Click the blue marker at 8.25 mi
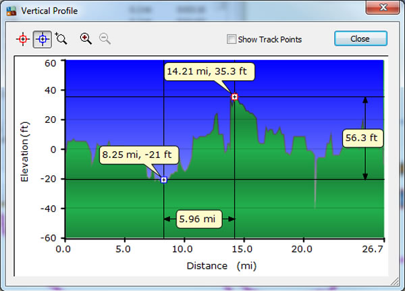 (164, 180)
